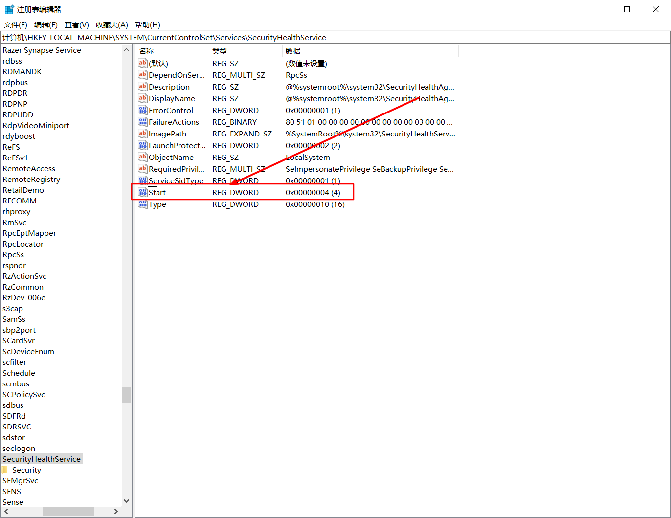This screenshot has height=518, width=671.
Task: Sort values by the 名称 column header
Action: pyautogui.click(x=172, y=51)
